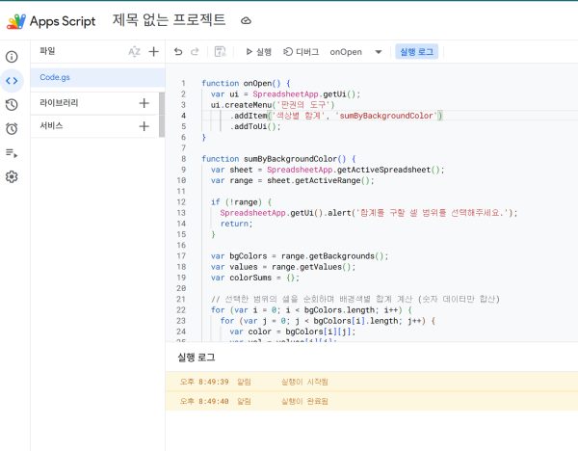Add a service with the plus icon
The width and height of the screenshot is (578, 451).
tap(144, 126)
